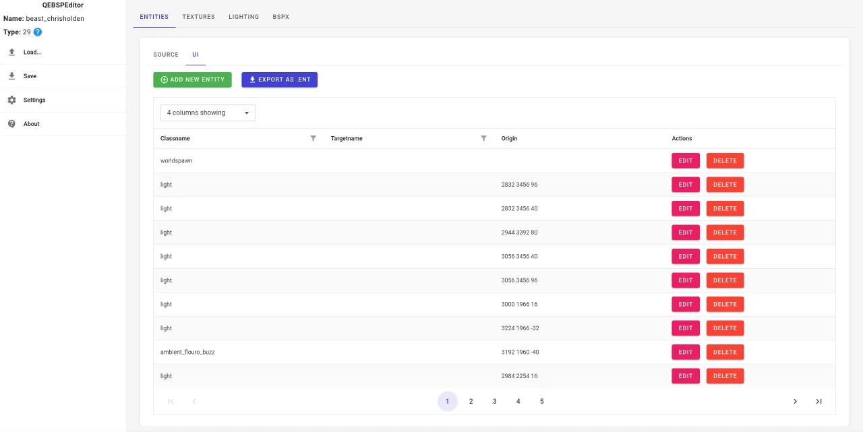The image size is (863, 432).
Task: Click Export as .ENT button
Action: click(x=280, y=80)
